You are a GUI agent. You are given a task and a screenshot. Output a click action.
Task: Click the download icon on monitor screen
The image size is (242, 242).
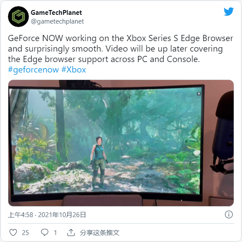coord(199,93)
